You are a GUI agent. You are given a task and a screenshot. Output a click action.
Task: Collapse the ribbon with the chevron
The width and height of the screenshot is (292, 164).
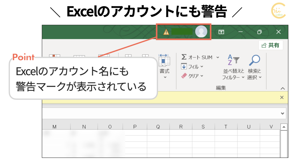(283, 89)
